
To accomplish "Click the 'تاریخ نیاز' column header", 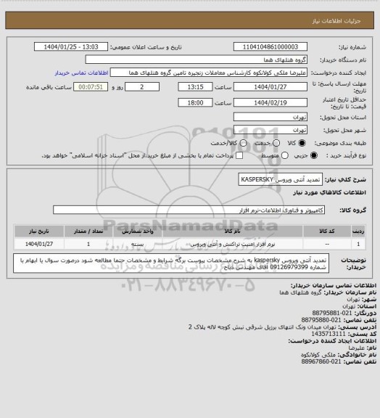I will tap(39, 231).
